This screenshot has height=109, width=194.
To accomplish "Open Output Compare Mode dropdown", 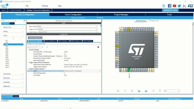I will [82, 71].
